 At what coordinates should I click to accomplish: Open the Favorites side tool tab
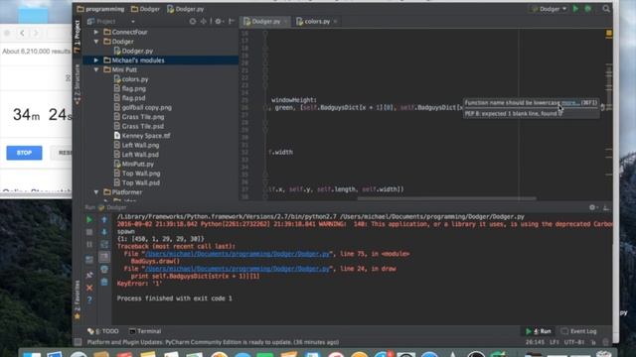click(78, 299)
